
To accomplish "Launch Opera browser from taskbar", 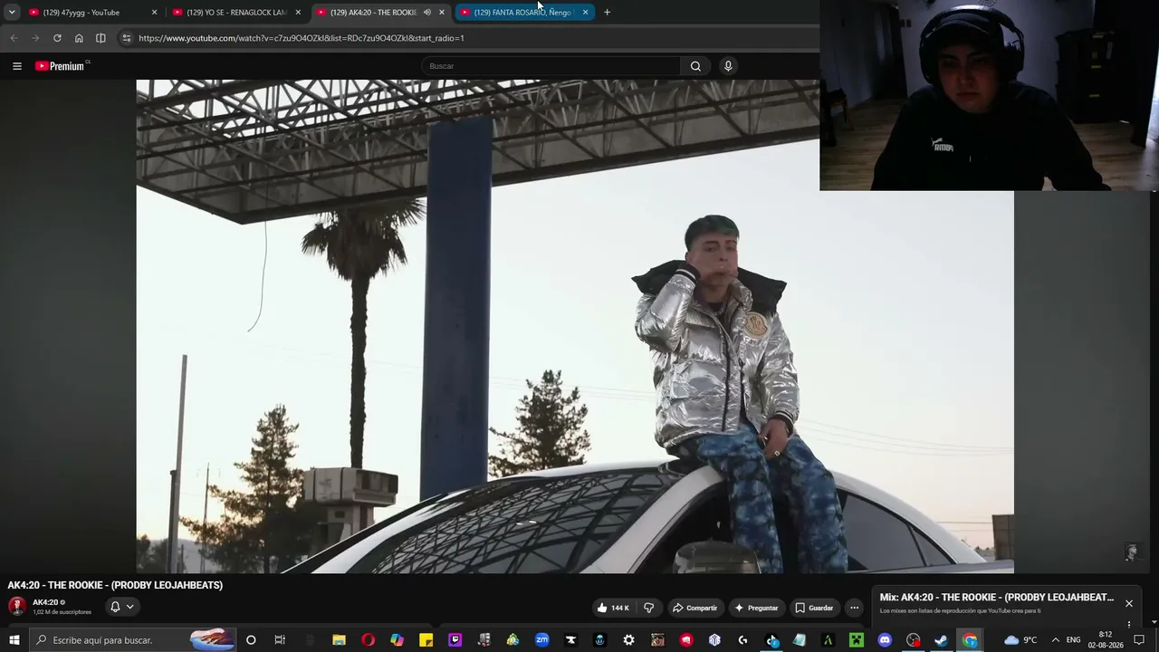I will pos(368,640).
